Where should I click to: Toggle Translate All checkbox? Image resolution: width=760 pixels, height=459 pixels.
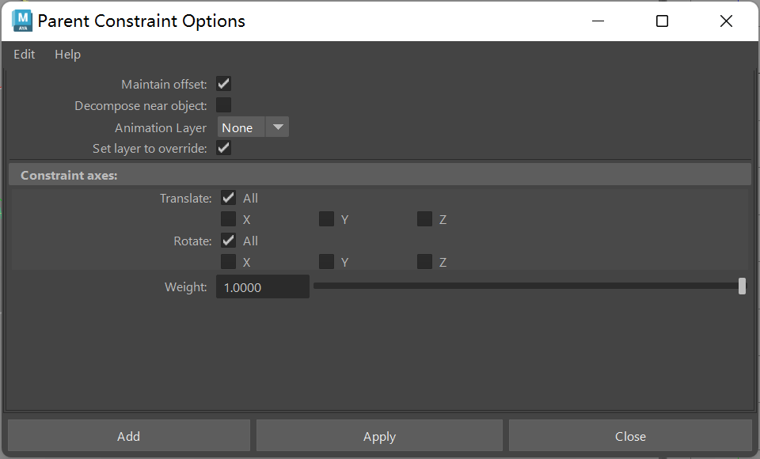point(229,198)
